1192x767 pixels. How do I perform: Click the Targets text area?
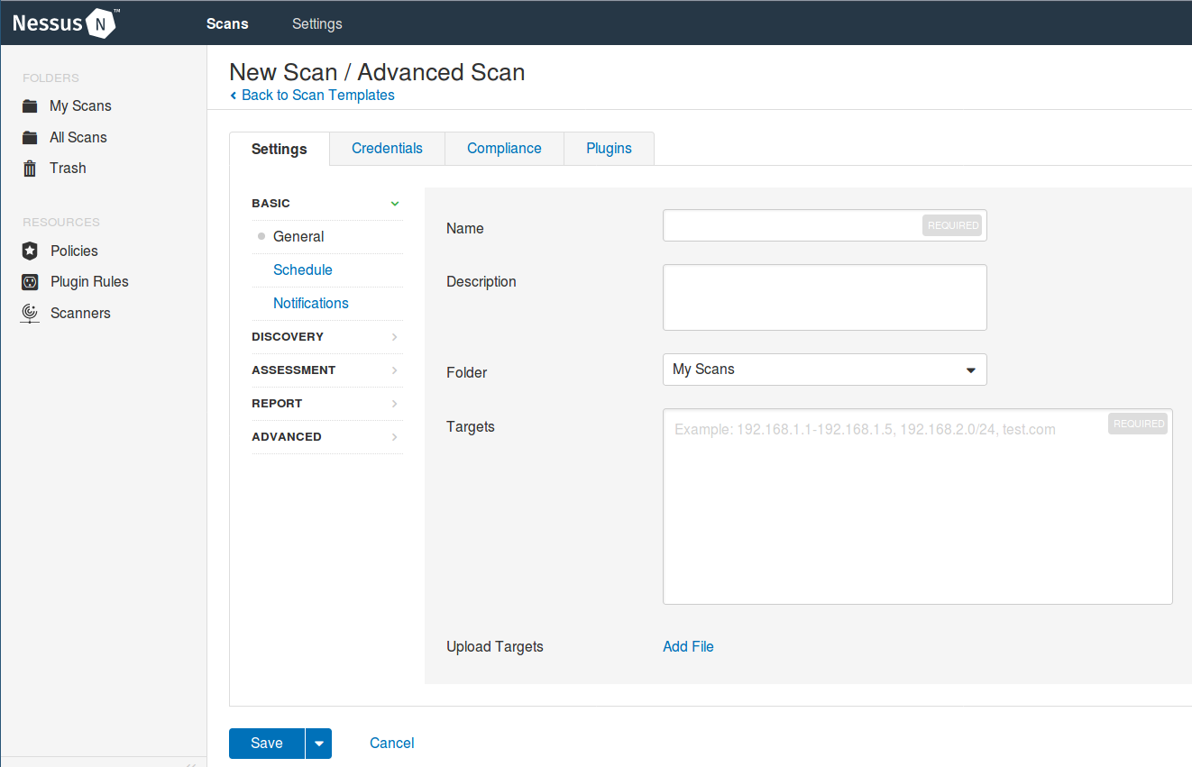[917, 507]
